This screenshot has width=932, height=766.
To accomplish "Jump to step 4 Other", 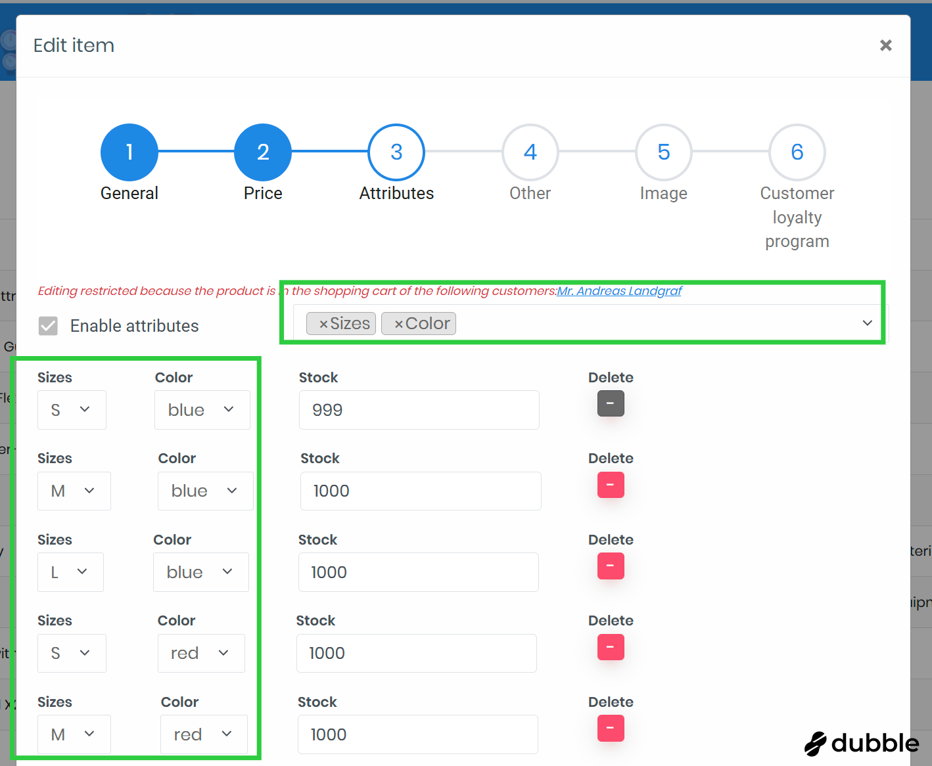I will 530,152.
